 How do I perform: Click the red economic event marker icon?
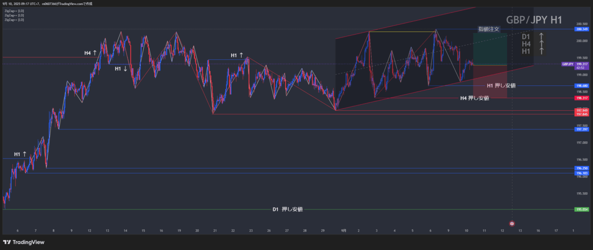[x=512, y=224]
